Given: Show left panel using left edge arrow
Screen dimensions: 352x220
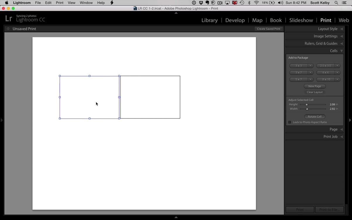Looking at the screenshot, I should coord(2,120).
